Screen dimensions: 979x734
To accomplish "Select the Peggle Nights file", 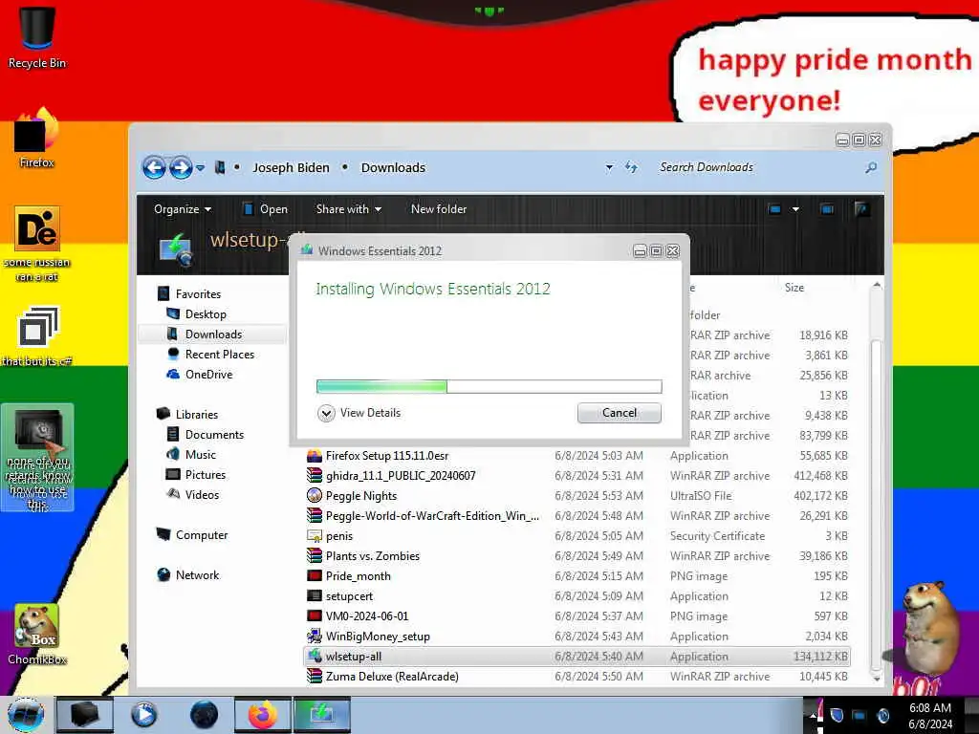I will coord(577,496).
